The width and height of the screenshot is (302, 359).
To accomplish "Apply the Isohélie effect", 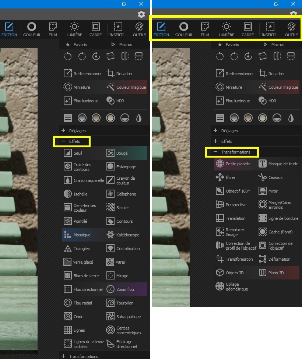I will click(x=75, y=194).
